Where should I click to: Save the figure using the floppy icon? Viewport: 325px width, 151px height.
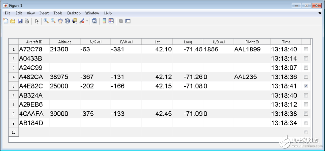(x=20, y=21)
